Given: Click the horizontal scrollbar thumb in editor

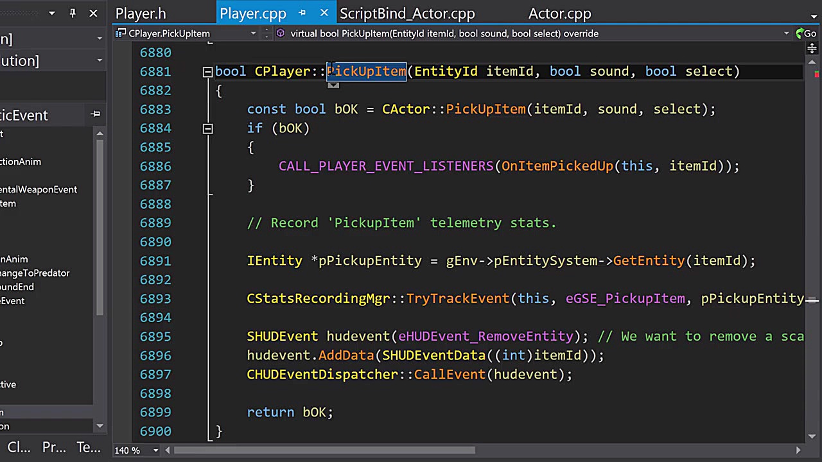Looking at the screenshot, I should tap(324, 450).
